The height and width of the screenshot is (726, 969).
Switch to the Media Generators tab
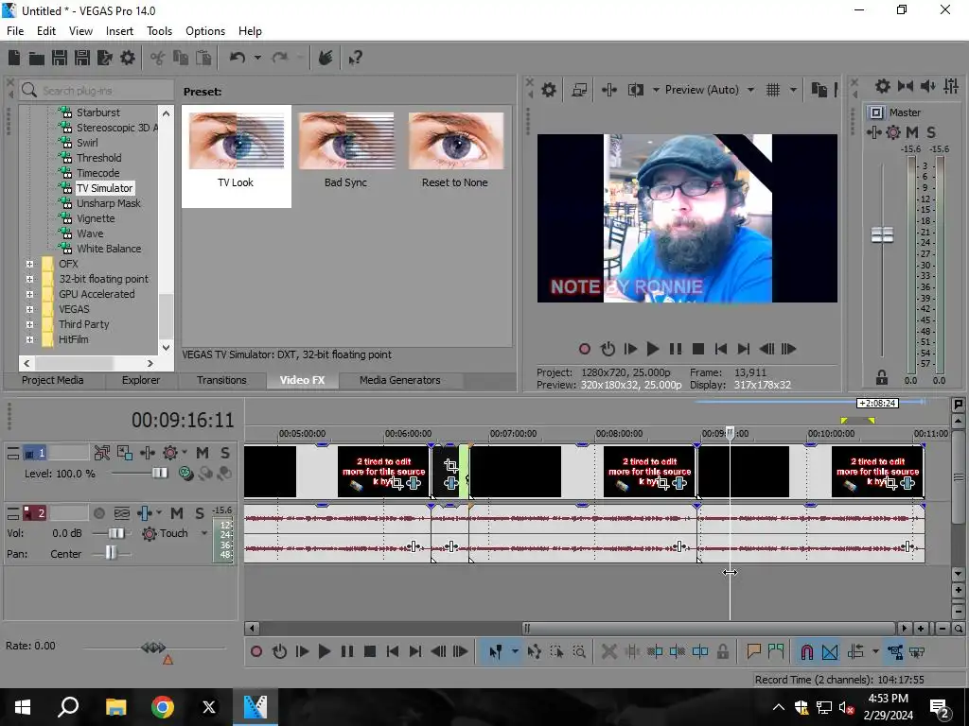click(400, 380)
